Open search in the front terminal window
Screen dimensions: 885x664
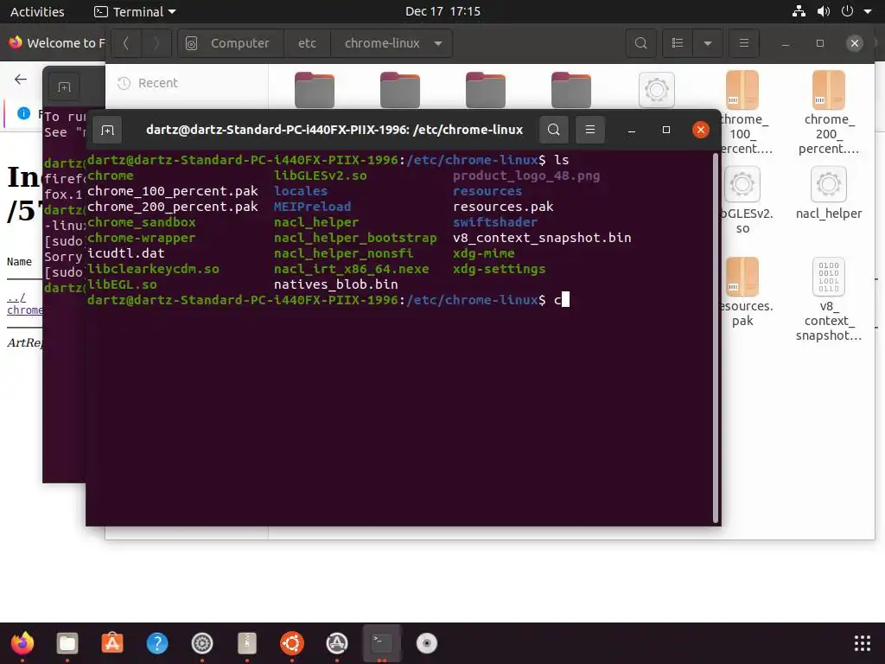click(554, 130)
